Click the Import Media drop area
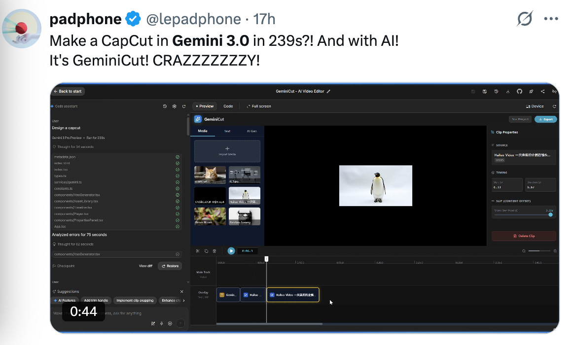573x345 pixels. [x=227, y=151]
